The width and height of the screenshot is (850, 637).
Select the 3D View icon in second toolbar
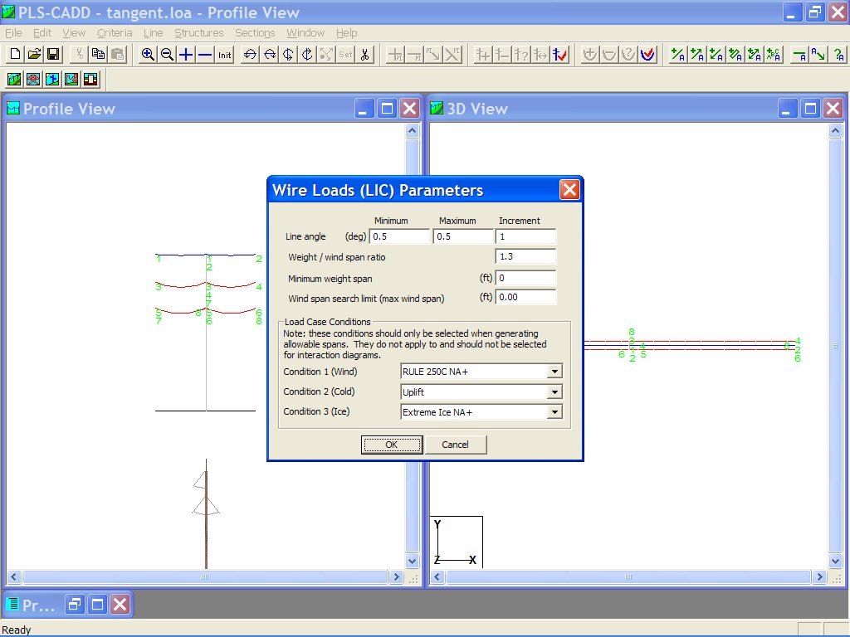pos(52,80)
